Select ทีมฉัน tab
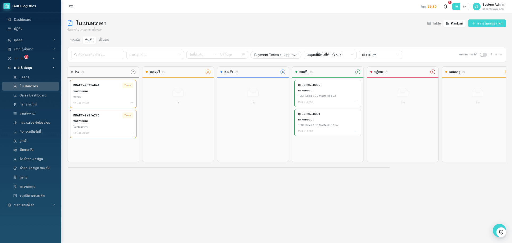The width and height of the screenshot is (512, 243). [89, 40]
